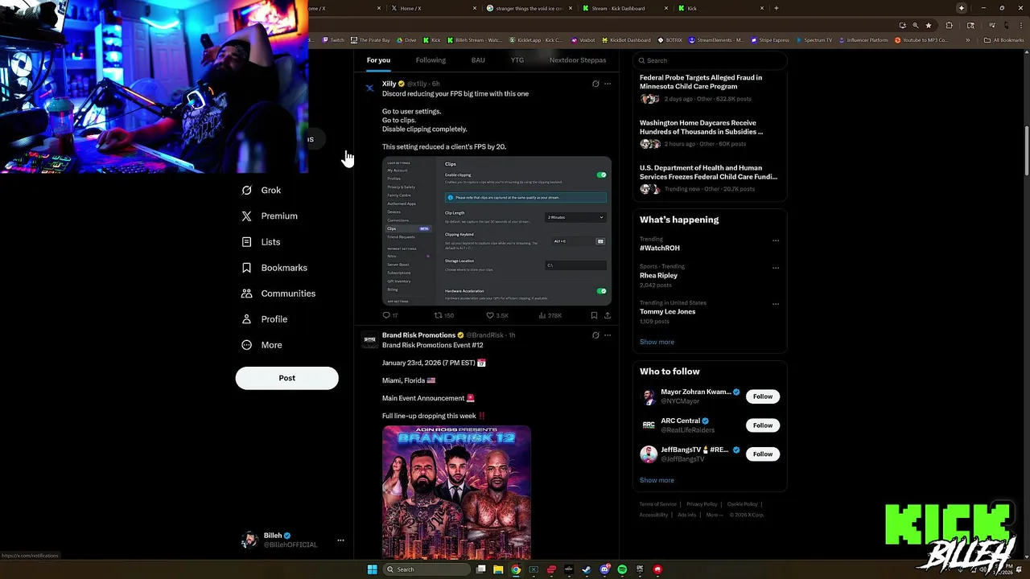
Task: Open Lists in the left sidebar
Action: (x=261, y=242)
